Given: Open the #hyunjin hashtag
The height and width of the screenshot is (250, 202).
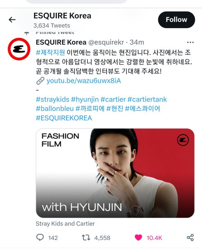Looking at the screenshot, I should pos(85,99).
